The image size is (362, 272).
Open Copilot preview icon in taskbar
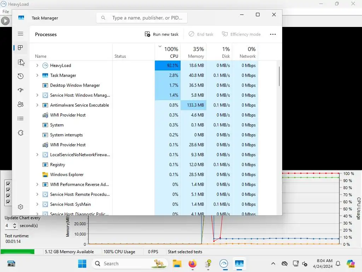[351, 263]
